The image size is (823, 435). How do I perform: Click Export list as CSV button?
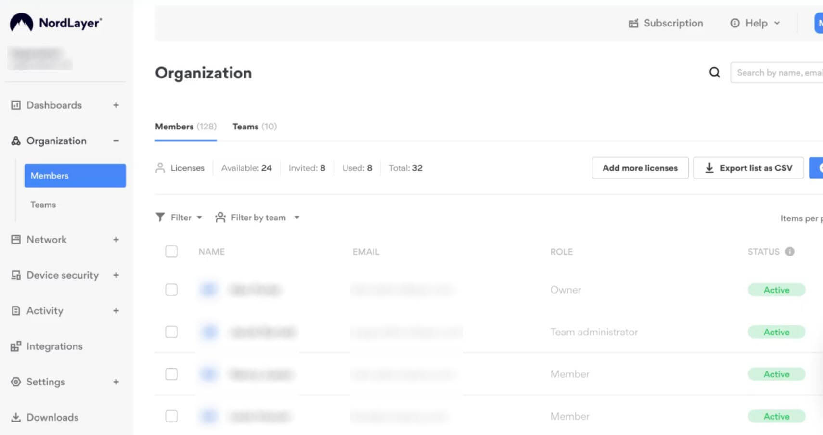748,168
